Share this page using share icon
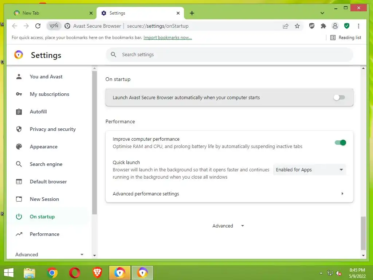Image resolution: width=373 pixels, height=280 pixels. click(286, 26)
